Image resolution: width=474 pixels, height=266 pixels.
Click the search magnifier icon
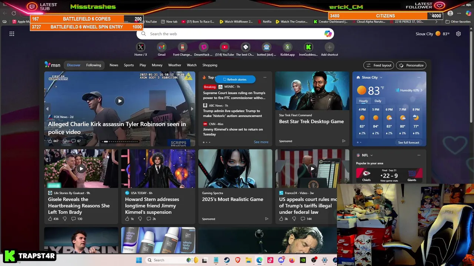[144, 34]
